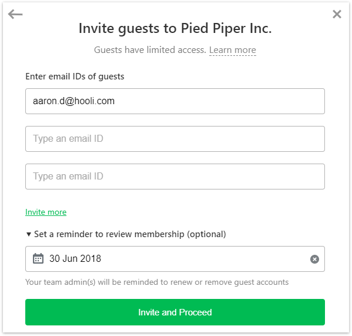Click the blank middle of the reminder date field

[202, 259]
